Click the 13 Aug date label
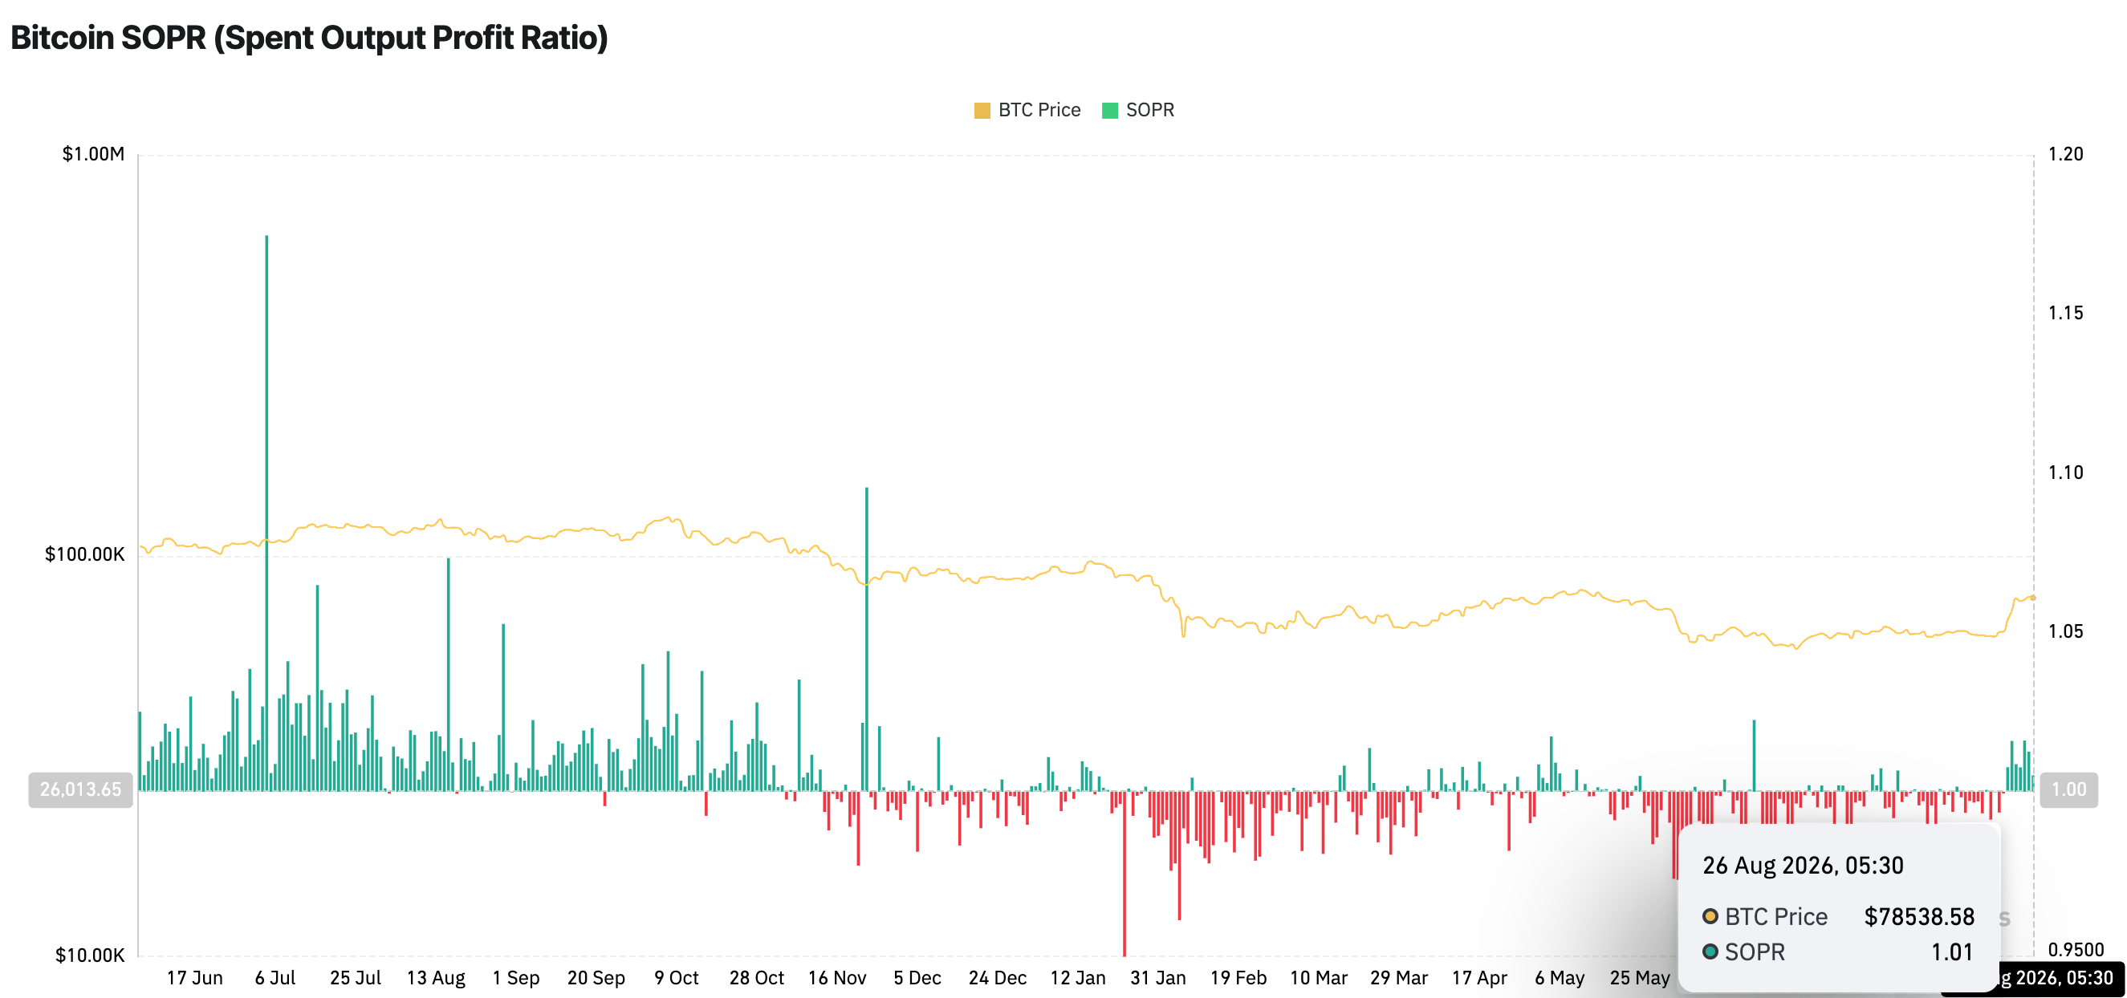Image resolution: width=2127 pixels, height=998 pixels. click(436, 978)
